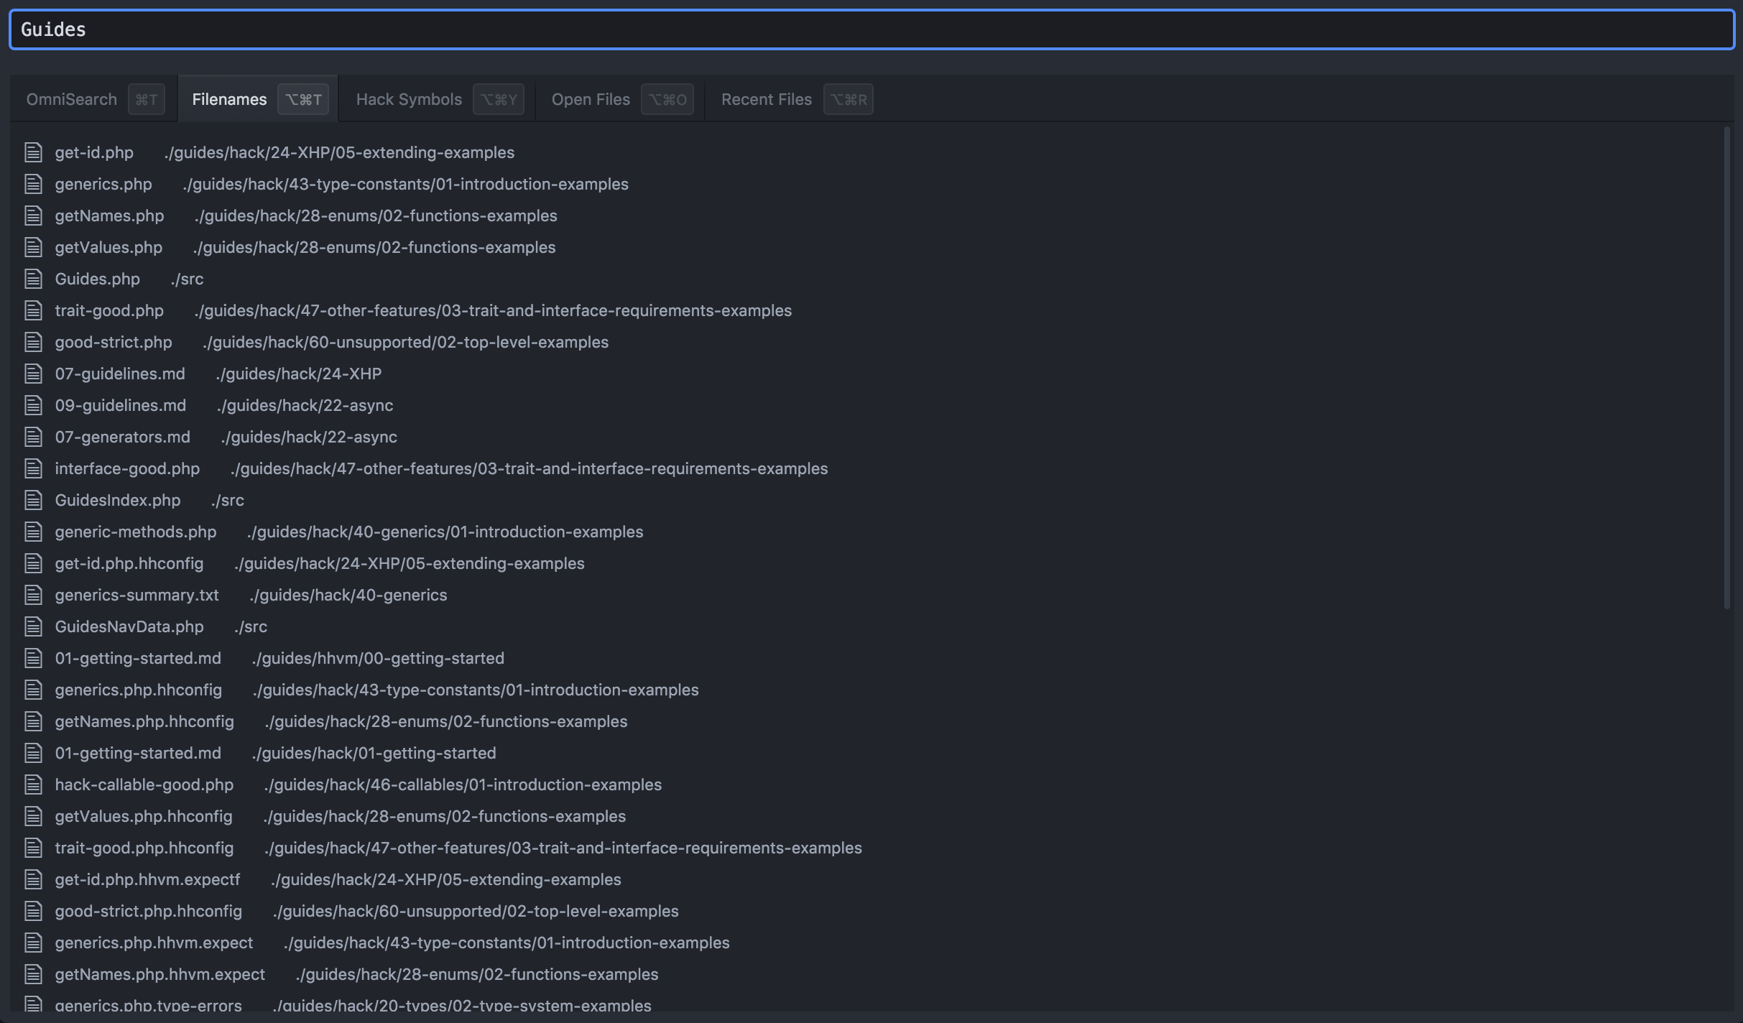Click the file icon beside get-id.php.hhconfig
This screenshot has width=1743, height=1023.
[x=33, y=563]
